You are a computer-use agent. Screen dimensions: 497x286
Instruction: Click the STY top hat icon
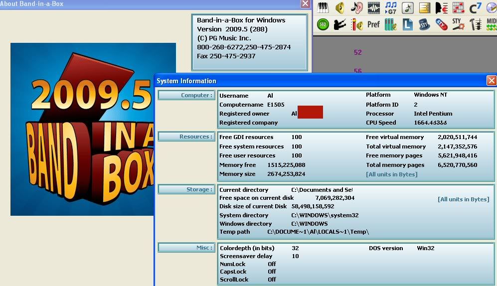(424, 24)
